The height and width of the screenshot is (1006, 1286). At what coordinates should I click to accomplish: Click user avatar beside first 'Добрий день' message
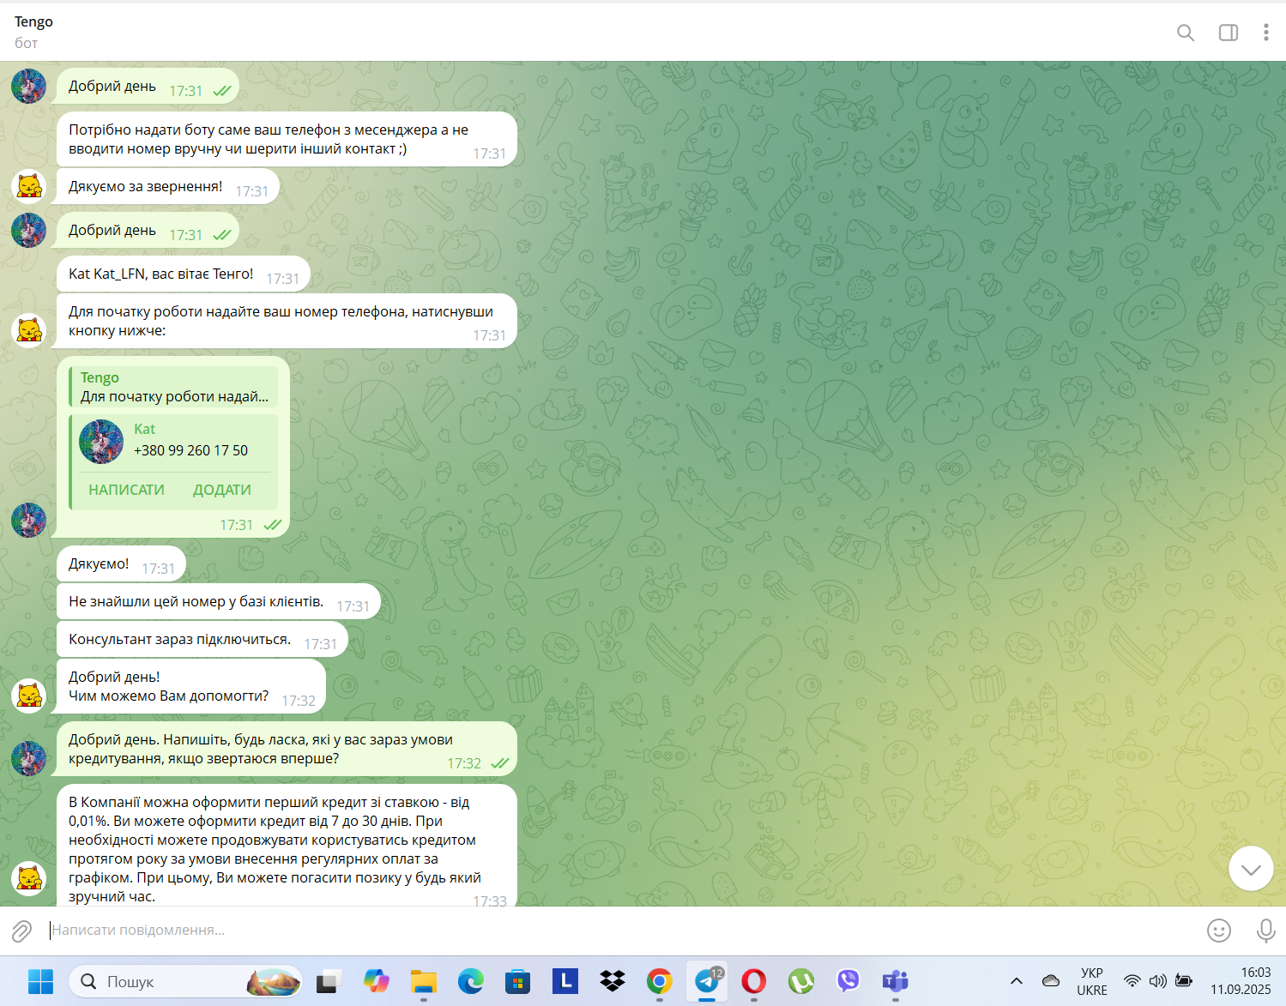click(x=28, y=86)
